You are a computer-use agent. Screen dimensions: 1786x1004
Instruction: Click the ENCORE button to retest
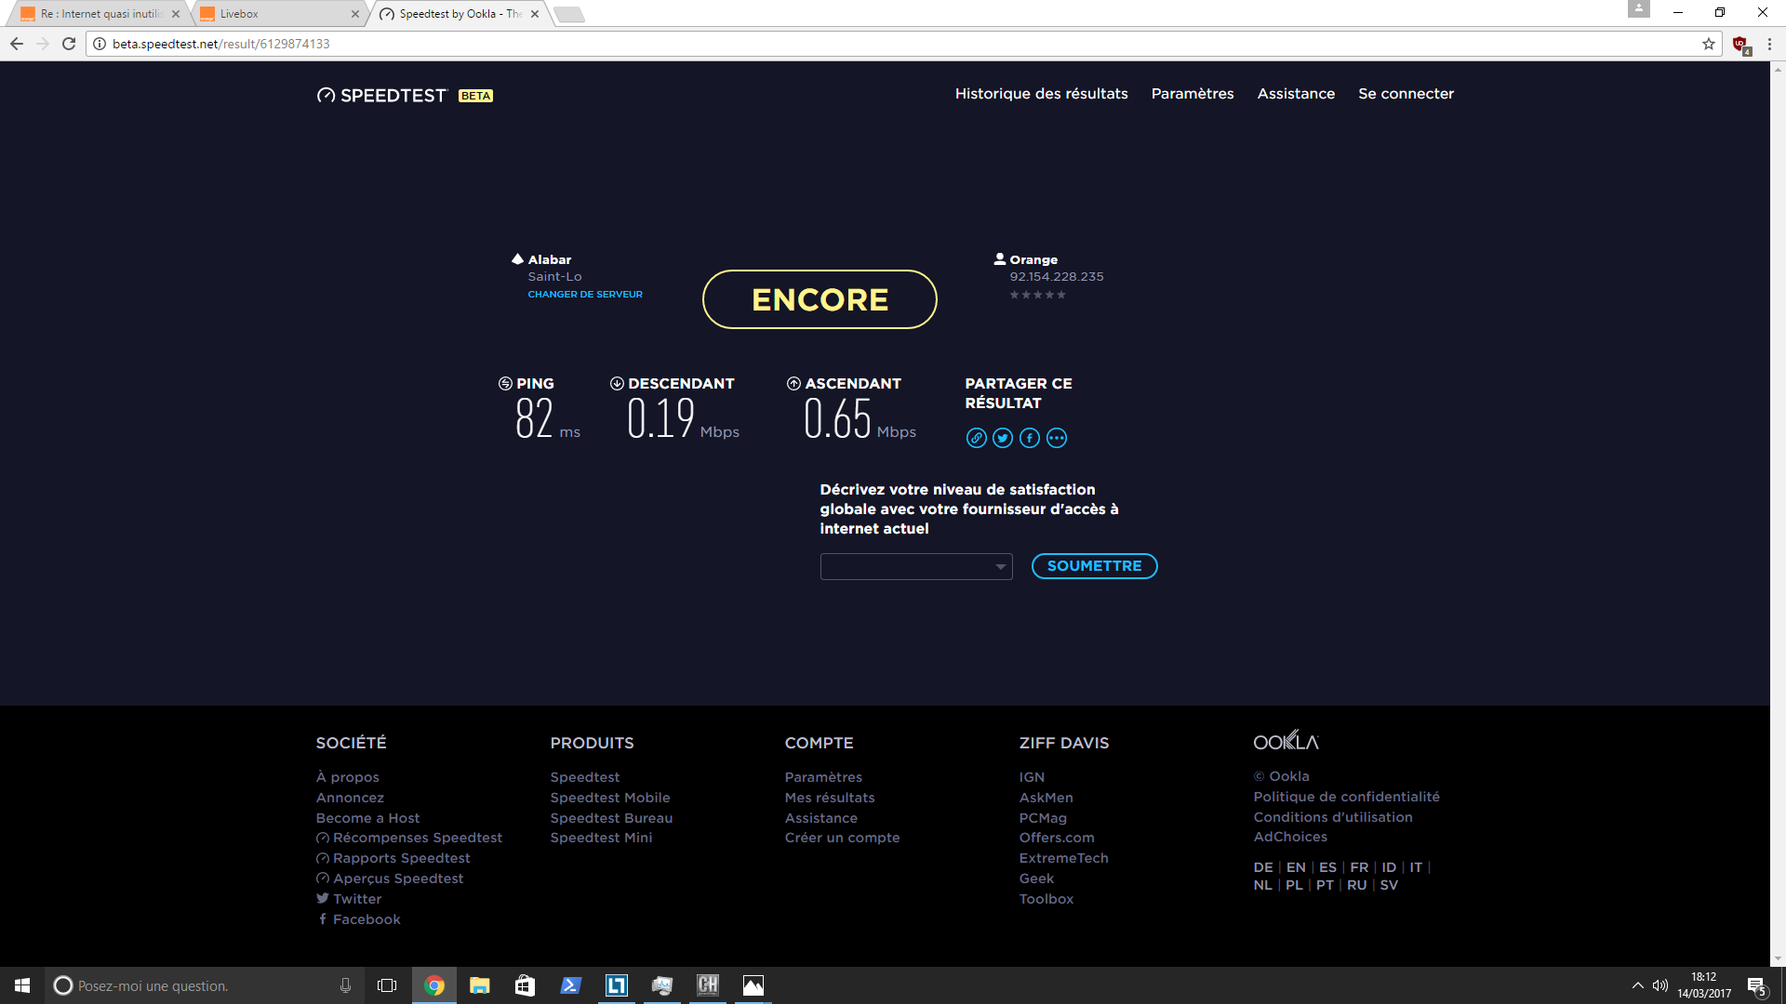[x=820, y=299]
